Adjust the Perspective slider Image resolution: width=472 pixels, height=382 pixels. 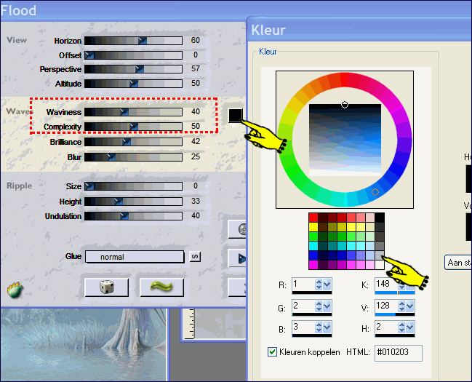pos(133,69)
